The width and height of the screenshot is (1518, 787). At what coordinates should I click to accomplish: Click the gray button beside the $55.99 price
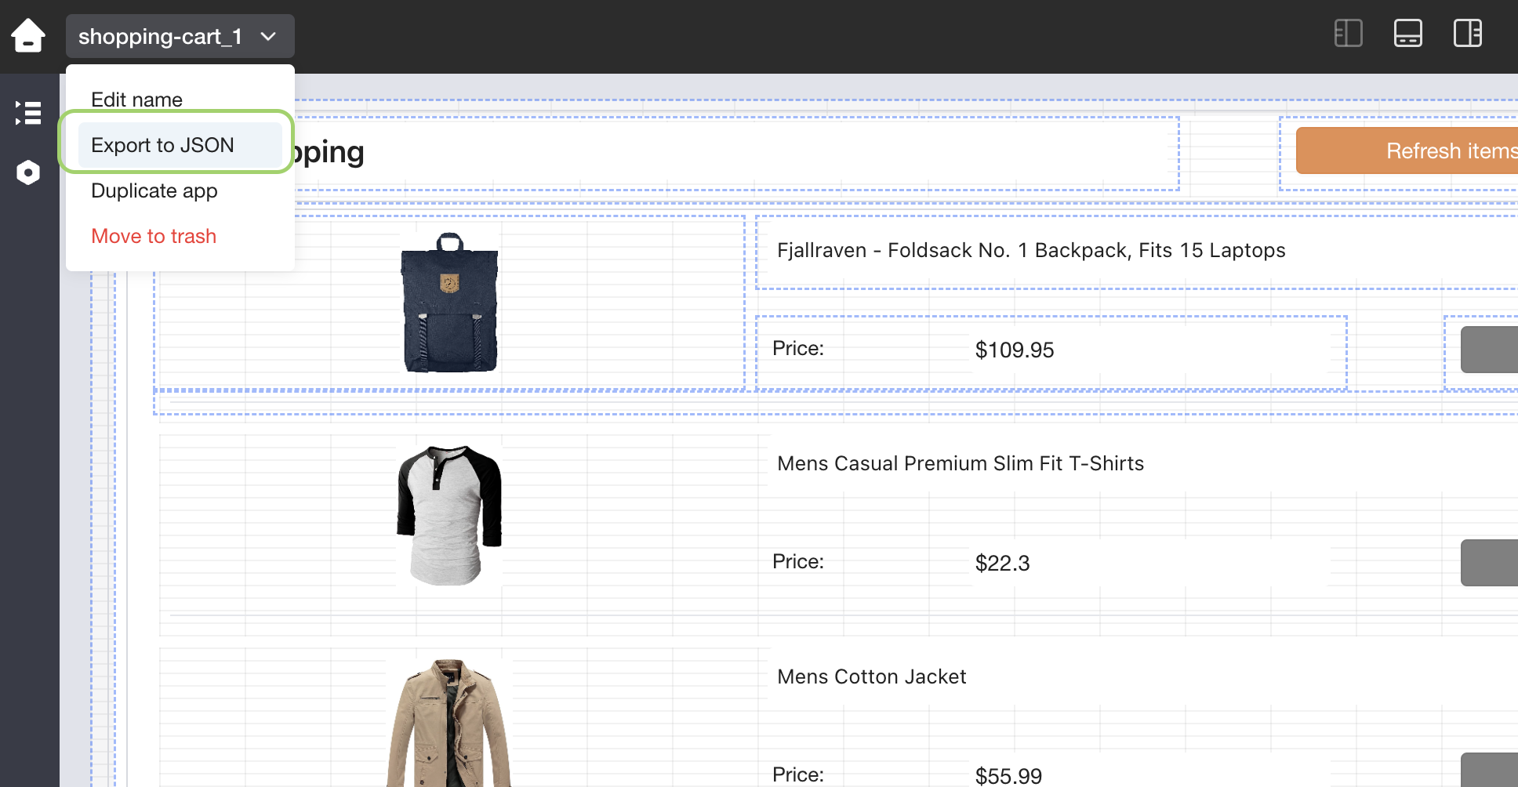1488,770
